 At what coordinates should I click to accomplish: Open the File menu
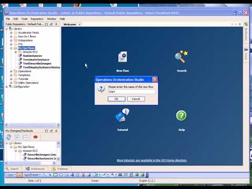click(8, 19)
